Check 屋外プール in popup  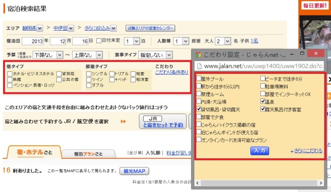point(199,78)
